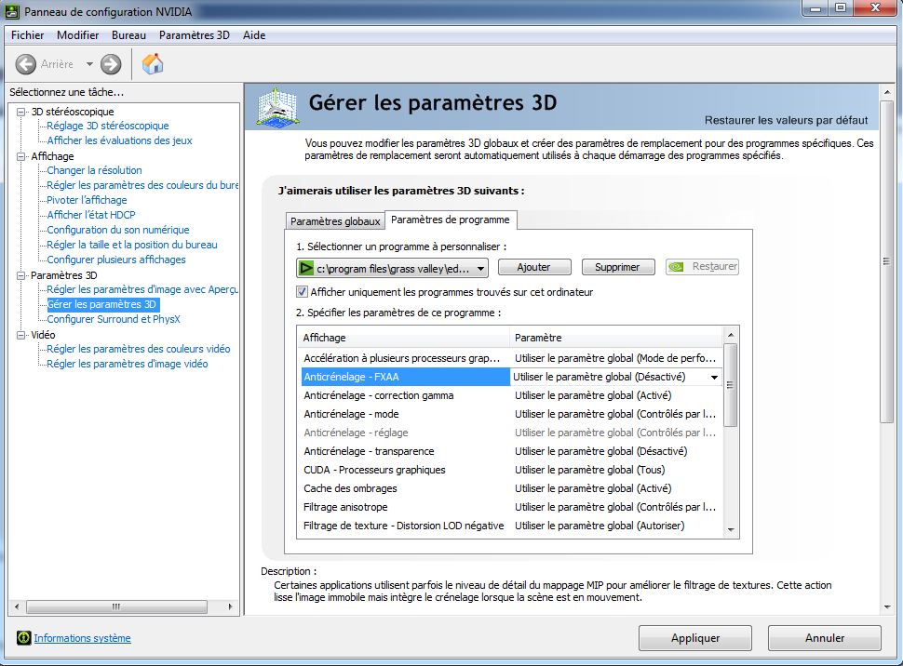Open the Aide menu
The image size is (903, 666).
(254, 35)
